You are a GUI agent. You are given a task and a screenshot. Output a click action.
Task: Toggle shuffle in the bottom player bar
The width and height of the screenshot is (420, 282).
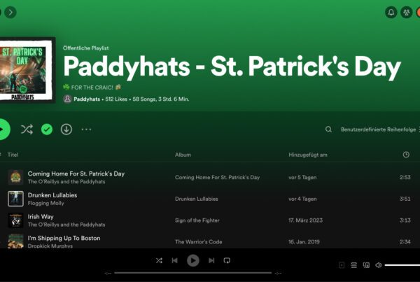pyautogui.click(x=159, y=260)
